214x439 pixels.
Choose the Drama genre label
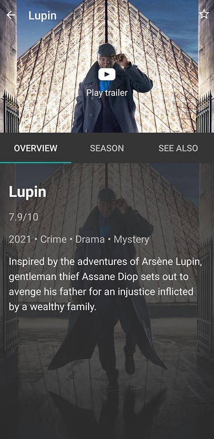tap(90, 239)
